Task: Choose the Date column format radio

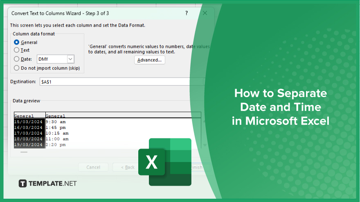Action: (x=16, y=59)
